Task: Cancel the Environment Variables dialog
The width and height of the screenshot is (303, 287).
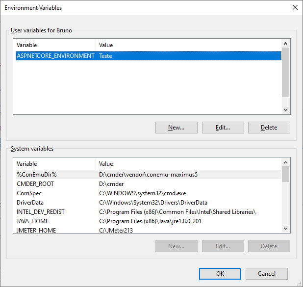Action: pos(266,273)
